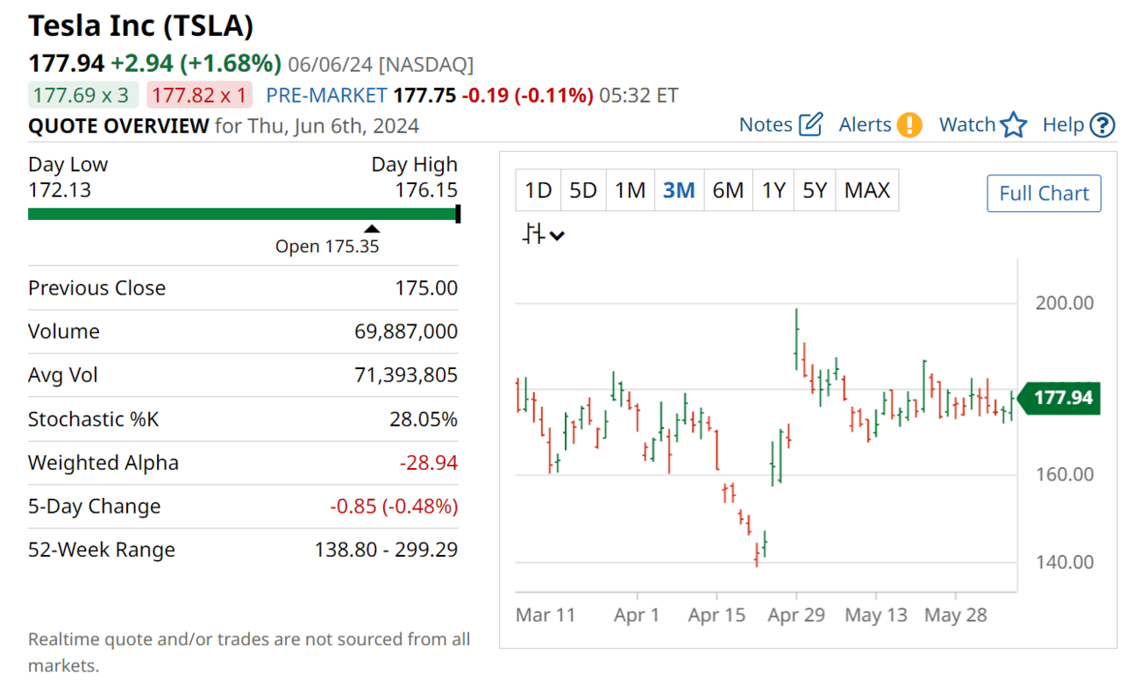The image size is (1133, 682).
Task: Click the May 13 date label on chart
Action: (x=876, y=615)
